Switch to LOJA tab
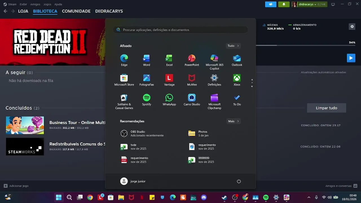The image size is (361, 203). pyautogui.click(x=23, y=11)
